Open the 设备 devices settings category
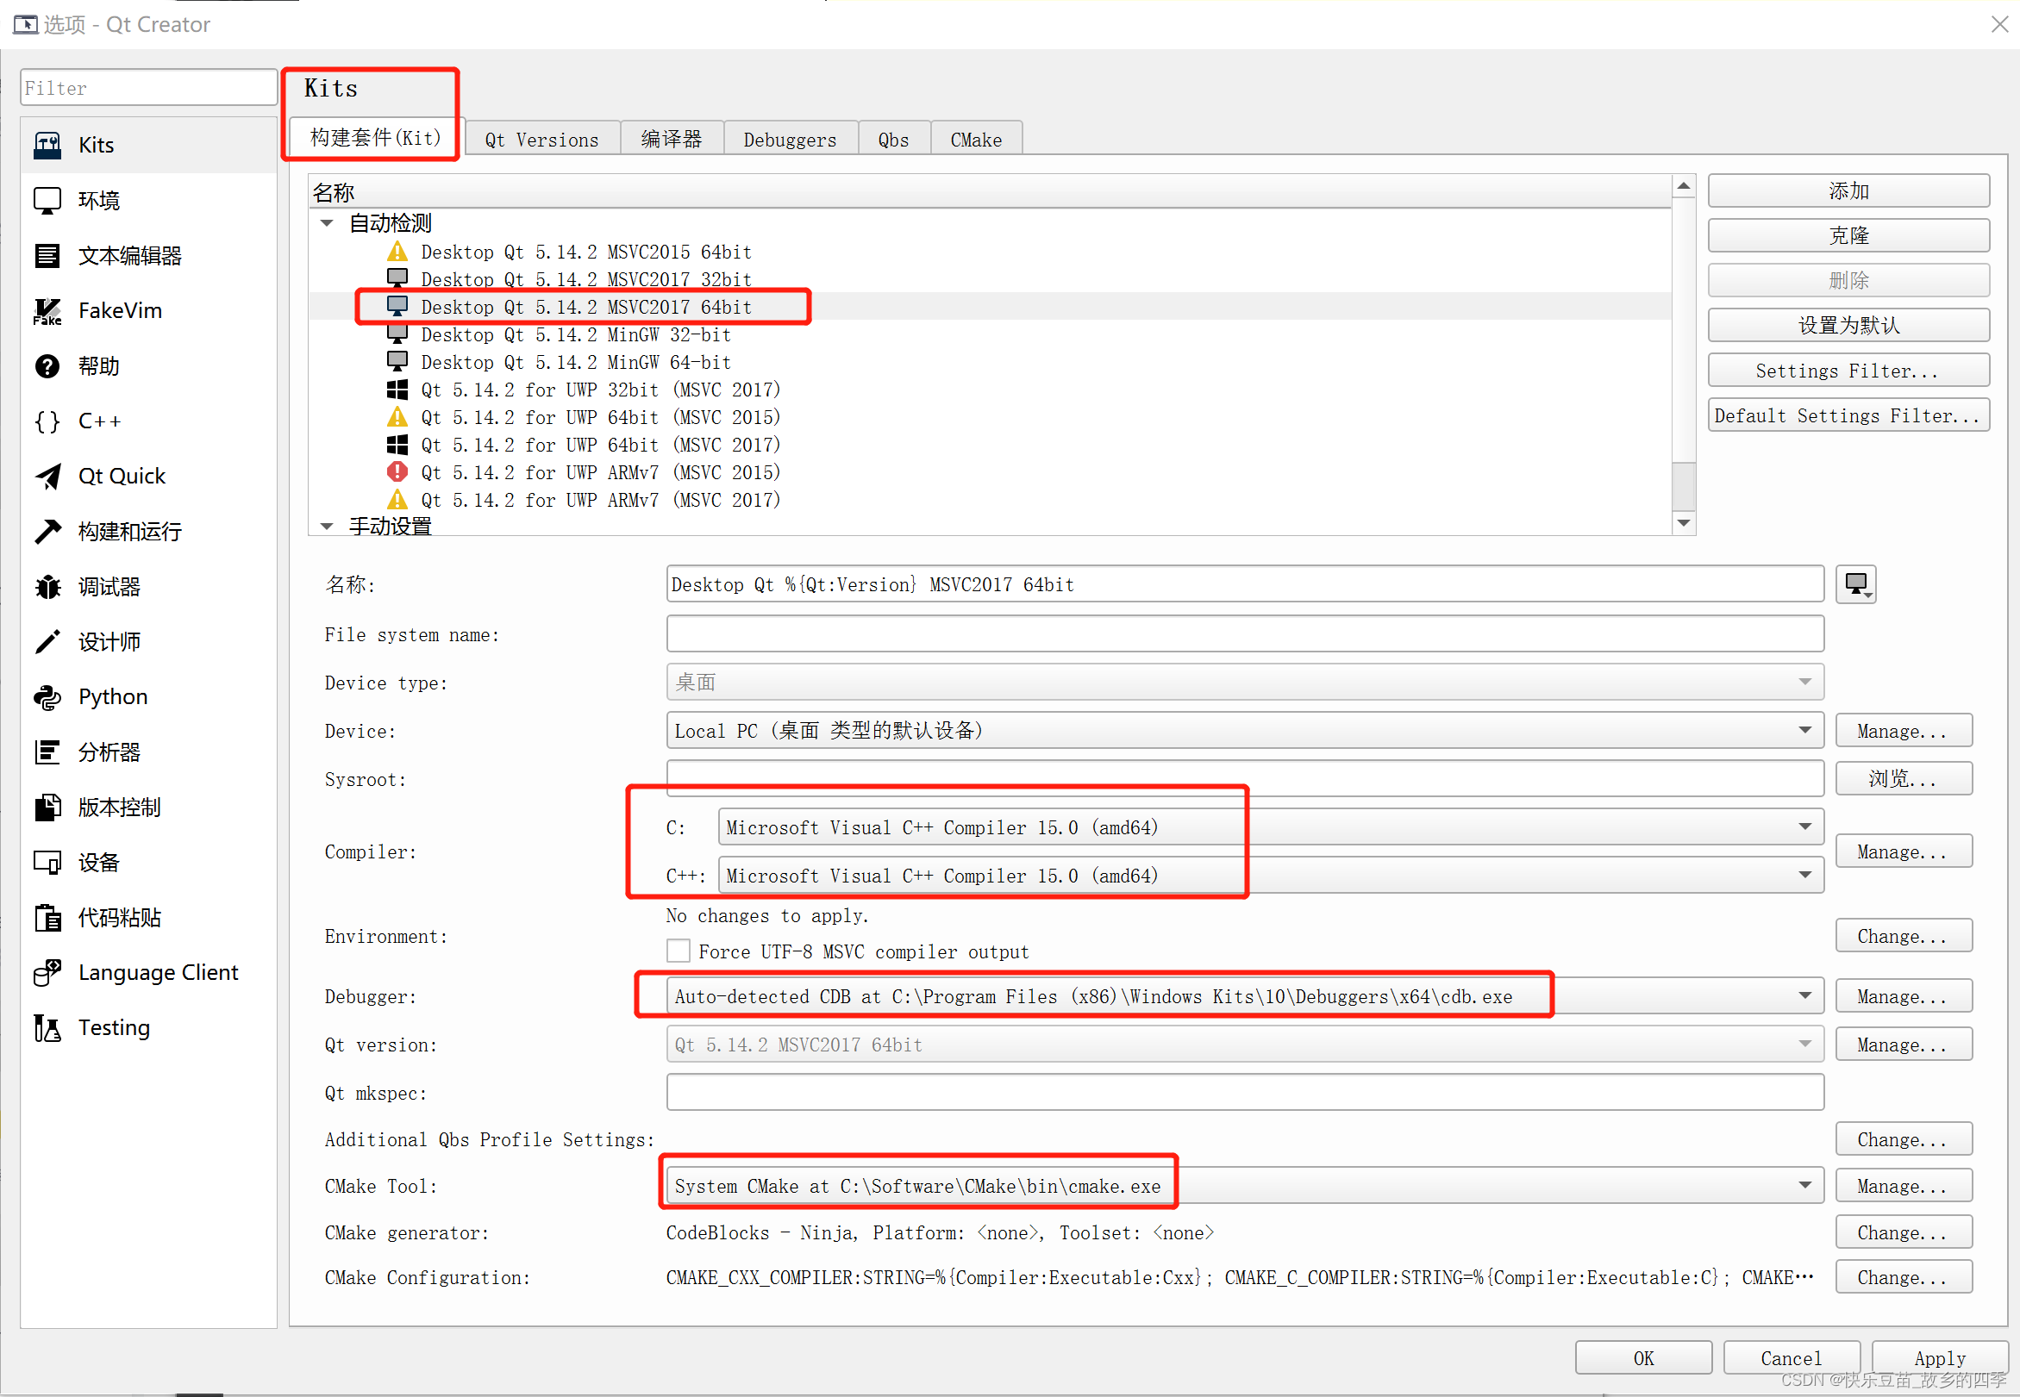The width and height of the screenshot is (2020, 1397). pyautogui.click(x=149, y=862)
